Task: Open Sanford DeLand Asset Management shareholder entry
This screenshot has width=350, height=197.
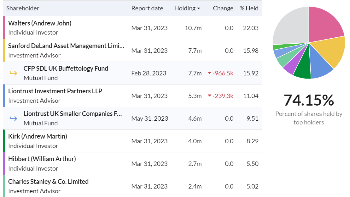Action: (66, 46)
